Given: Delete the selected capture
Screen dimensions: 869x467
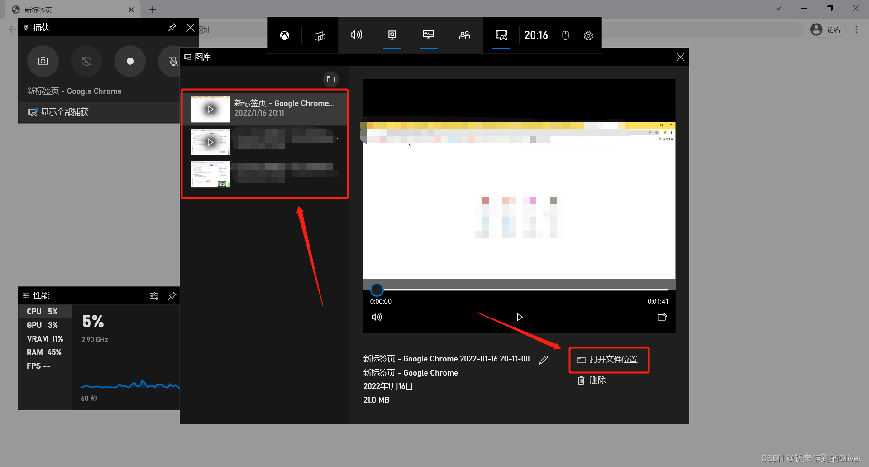Looking at the screenshot, I should pyautogui.click(x=592, y=380).
